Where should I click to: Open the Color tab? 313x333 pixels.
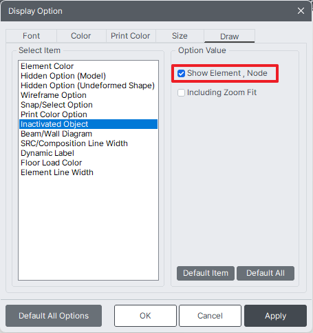click(x=81, y=36)
